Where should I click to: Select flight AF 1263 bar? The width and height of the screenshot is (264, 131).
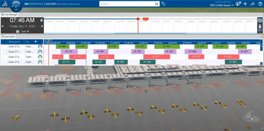[x=170, y=52]
